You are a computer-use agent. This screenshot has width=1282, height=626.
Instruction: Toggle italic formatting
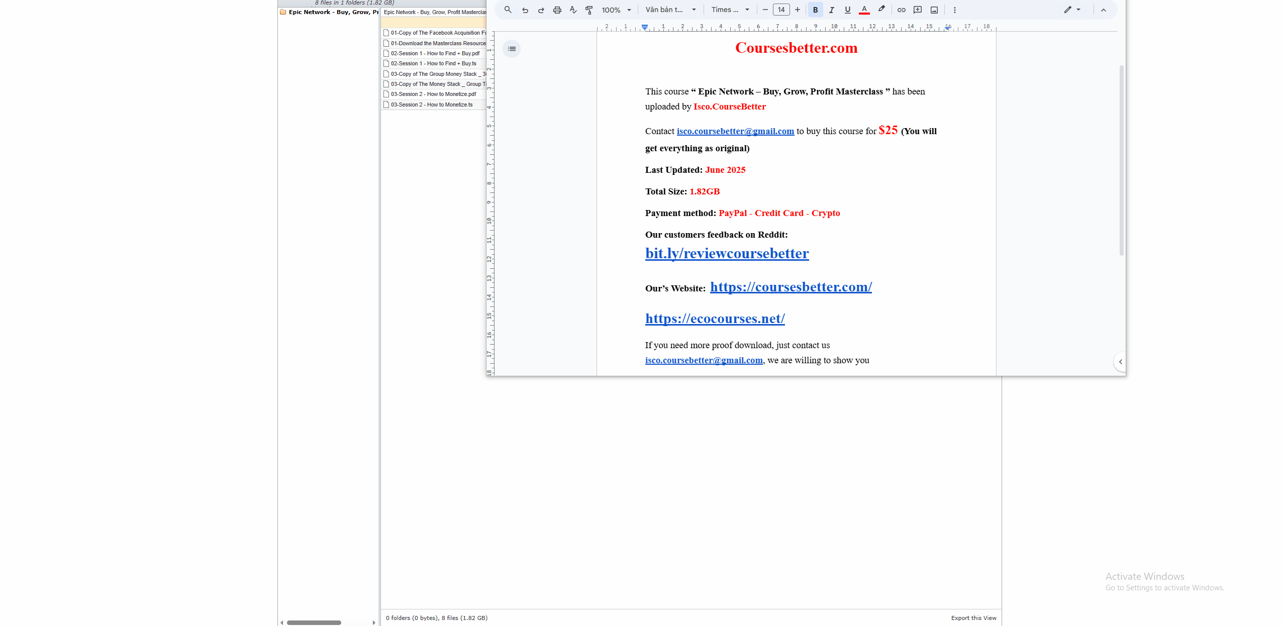(831, 10)
